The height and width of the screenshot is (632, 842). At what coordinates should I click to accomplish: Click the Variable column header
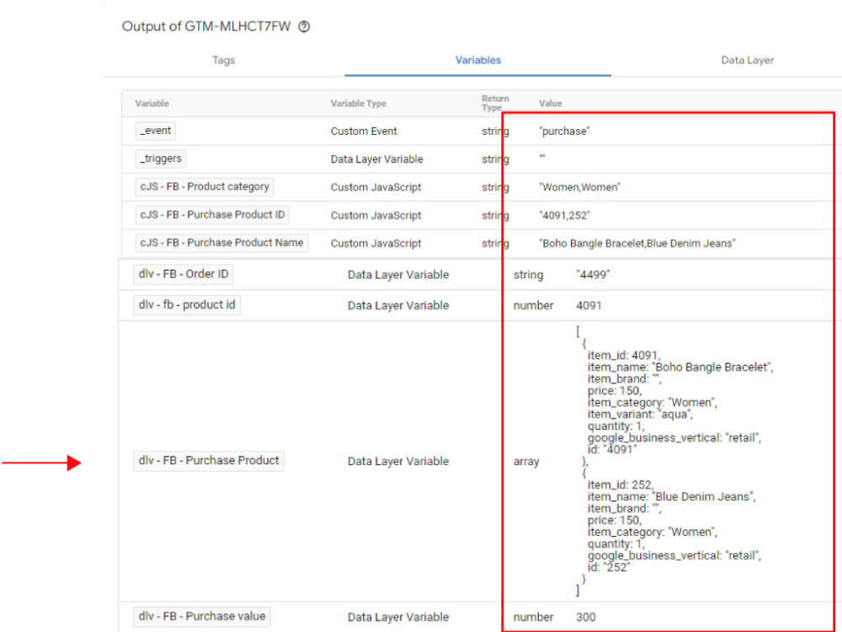click(x=152, y=103)
